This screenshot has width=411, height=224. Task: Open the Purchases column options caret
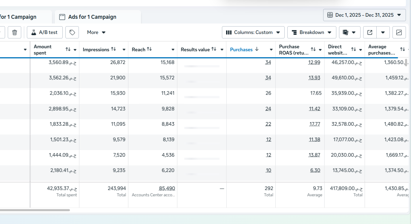click(271, 50)
